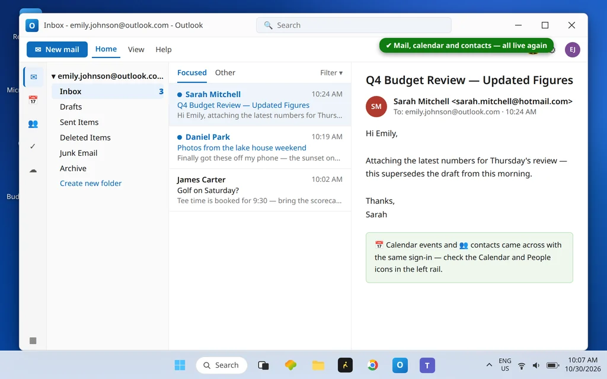Open the Drafts folder
Viewport: 607px width, 379px height.
108,107
